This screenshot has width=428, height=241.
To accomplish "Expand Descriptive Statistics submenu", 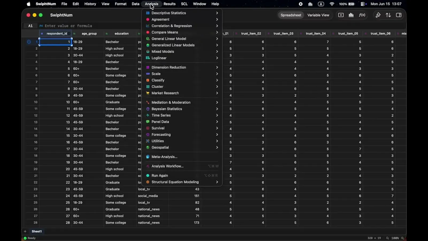I will pyautogui.click(x=182, y=13).
